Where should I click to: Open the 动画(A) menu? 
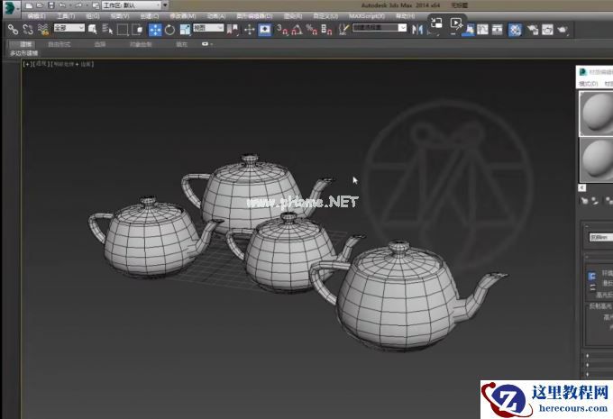click(x=216, y=16)
